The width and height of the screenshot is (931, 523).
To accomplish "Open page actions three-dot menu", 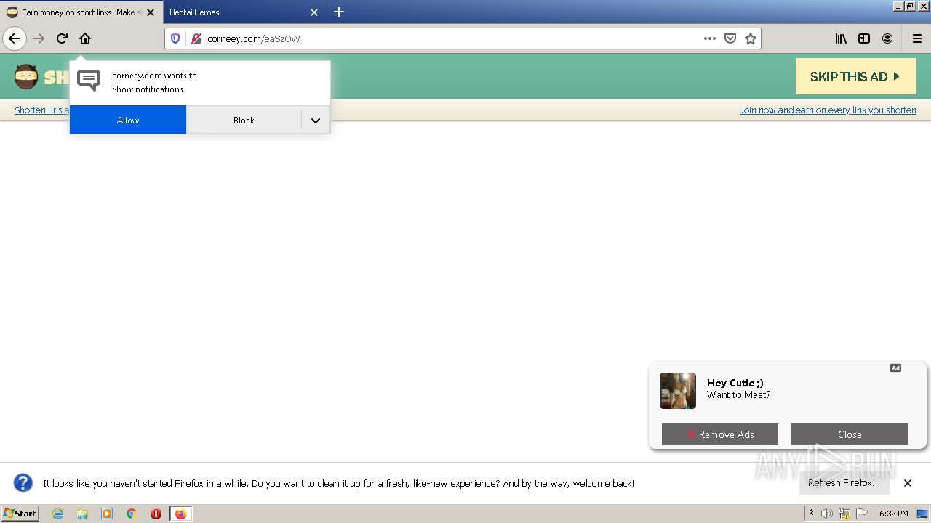I will (710, 38).
